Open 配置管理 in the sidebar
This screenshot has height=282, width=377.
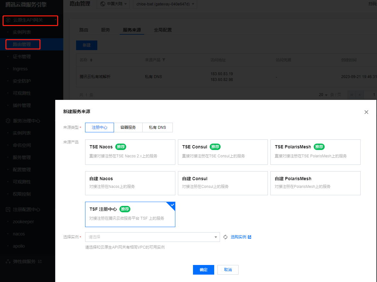pos(22,170)
